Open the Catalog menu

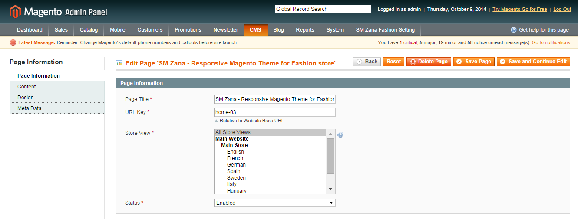pos(89,30)
